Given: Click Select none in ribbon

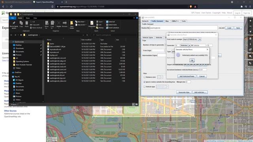Looking at the screenshot, I should pyautogui.click(x=111, y=25).
